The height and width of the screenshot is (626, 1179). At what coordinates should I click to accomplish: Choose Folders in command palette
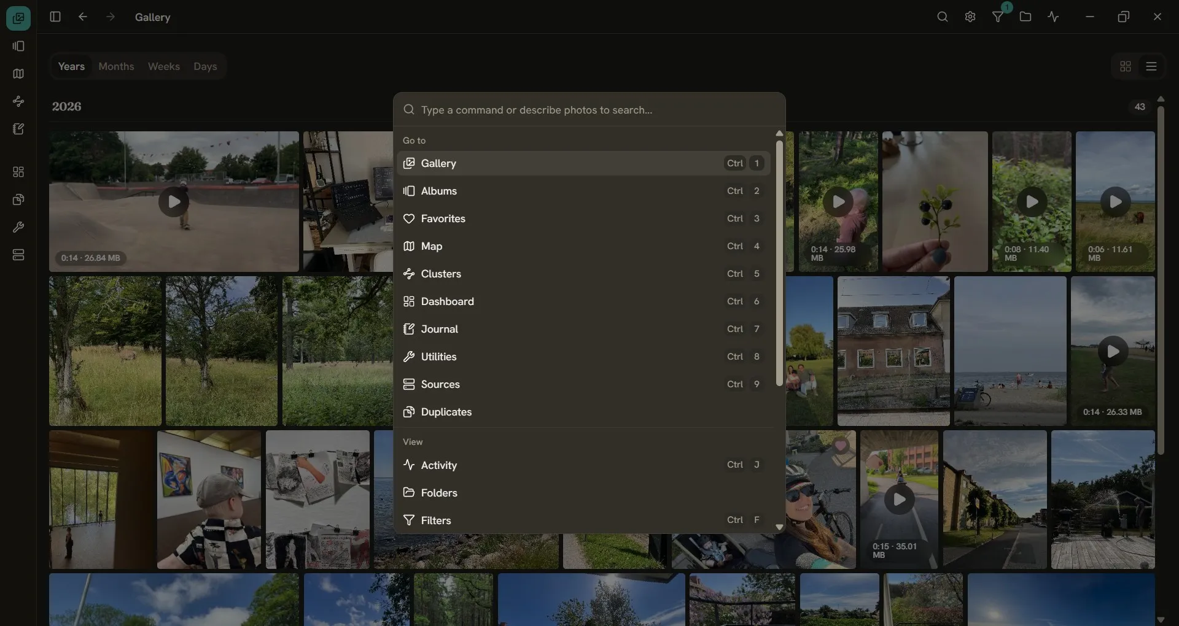click(x=583, y=493)
